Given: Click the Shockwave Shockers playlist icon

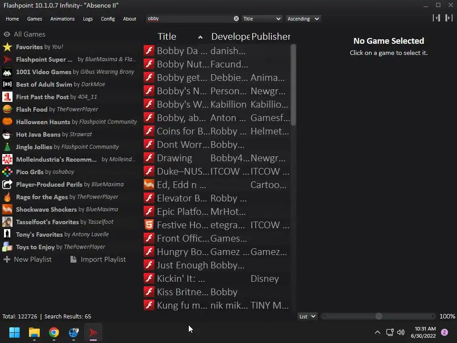Looking at the screenshot, I should pyautogui.click(x=7, y=209).
